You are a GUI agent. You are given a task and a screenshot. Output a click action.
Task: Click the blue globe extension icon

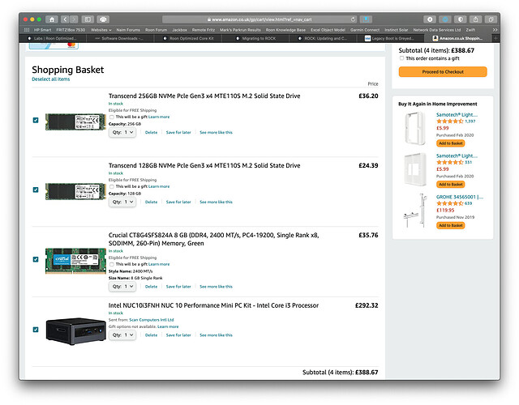pyautogui.click(x=445, y=19)
